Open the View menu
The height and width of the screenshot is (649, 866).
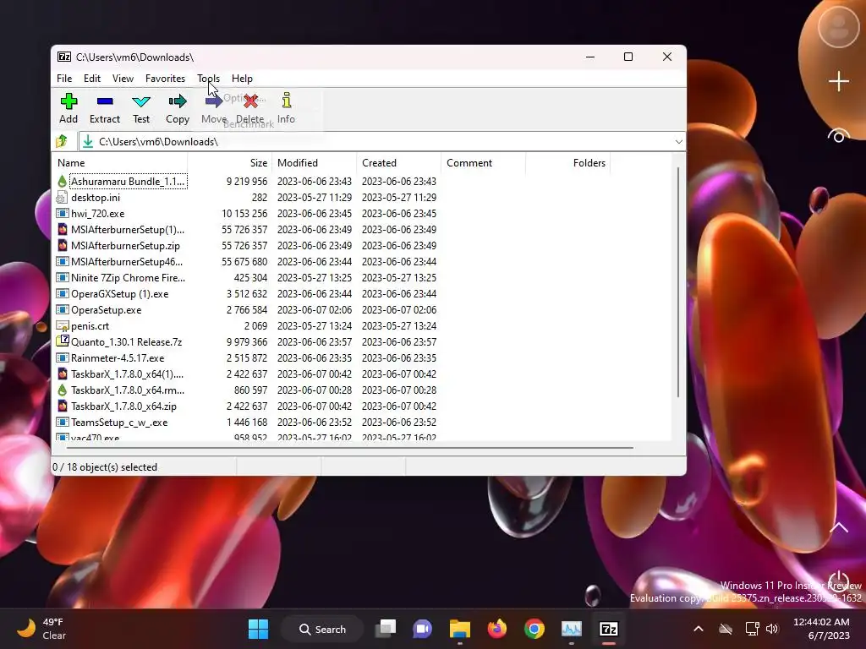(x=123, y=79)
